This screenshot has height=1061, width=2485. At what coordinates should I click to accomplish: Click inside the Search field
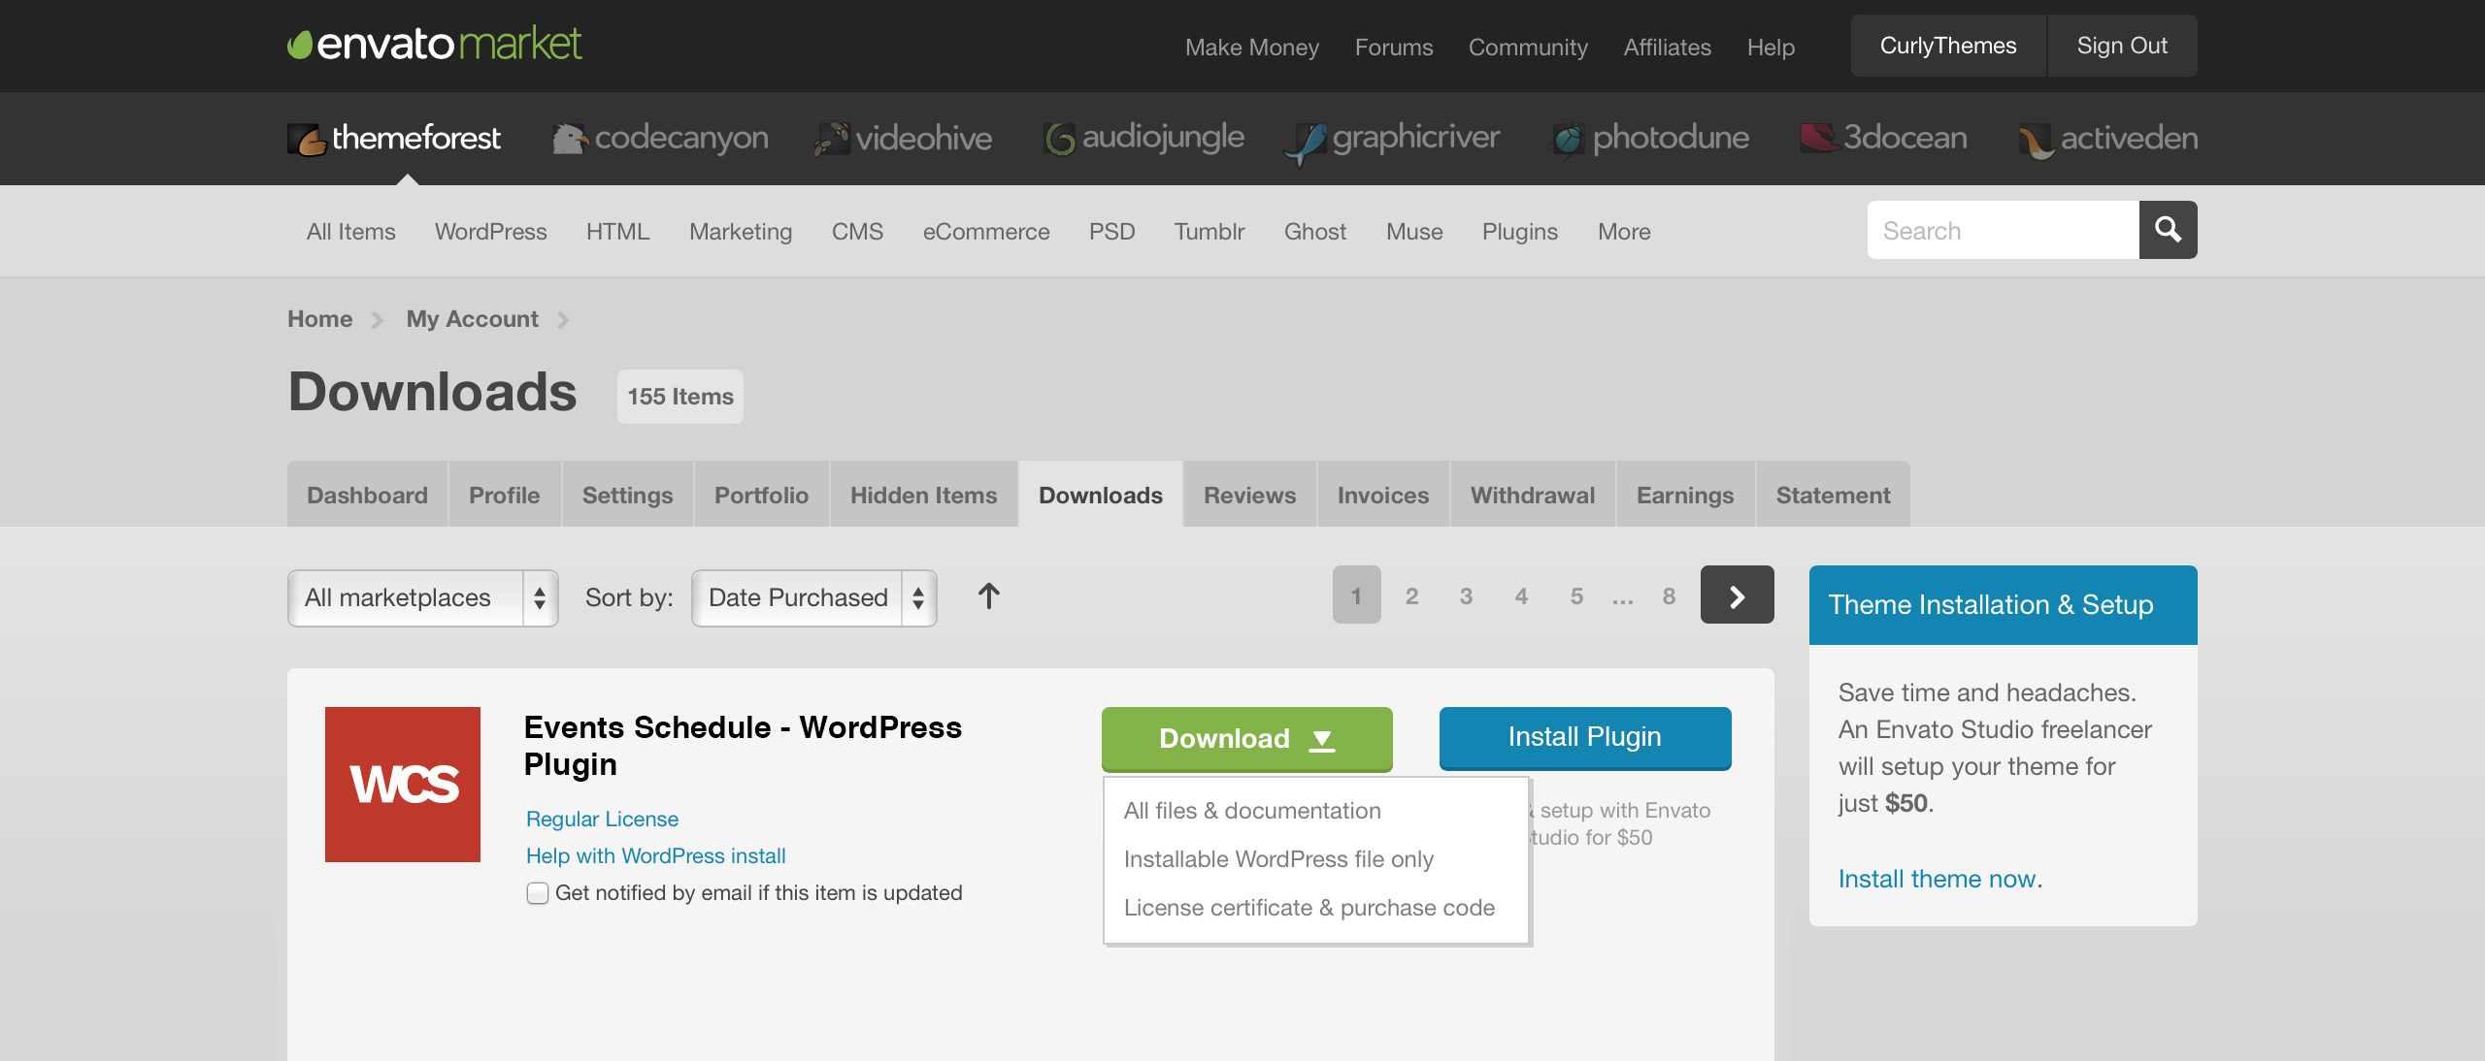(2004, 230)
